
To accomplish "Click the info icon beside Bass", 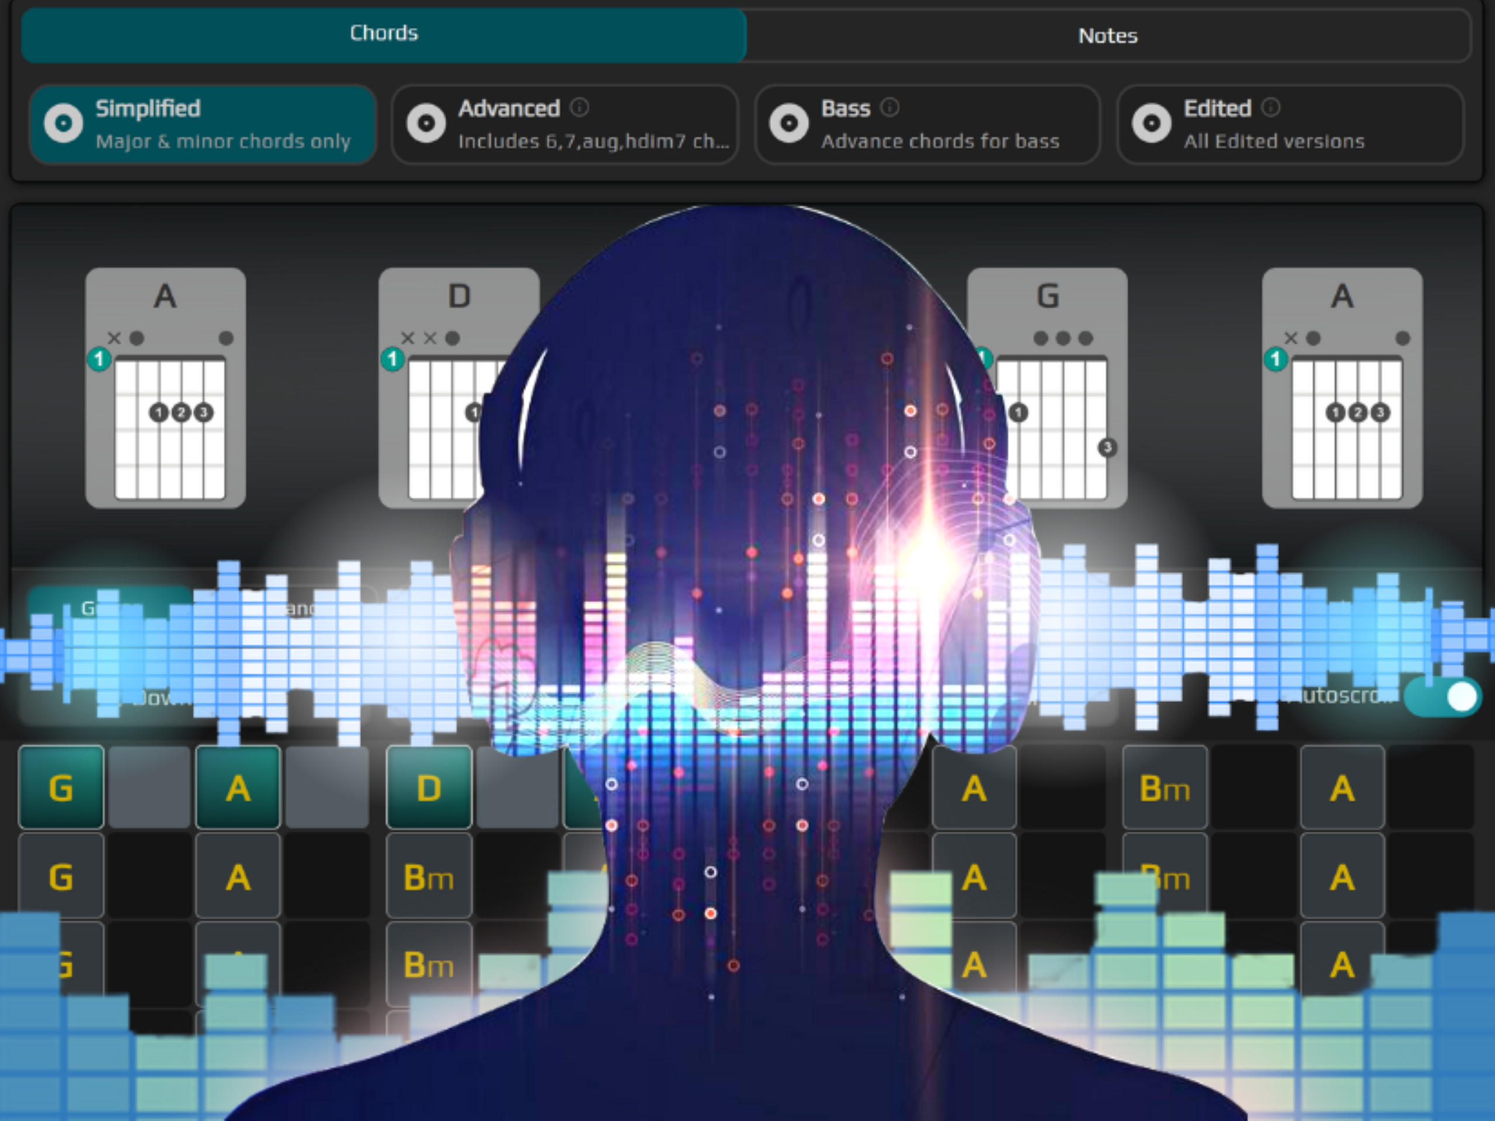I will [x=889, y=107].
